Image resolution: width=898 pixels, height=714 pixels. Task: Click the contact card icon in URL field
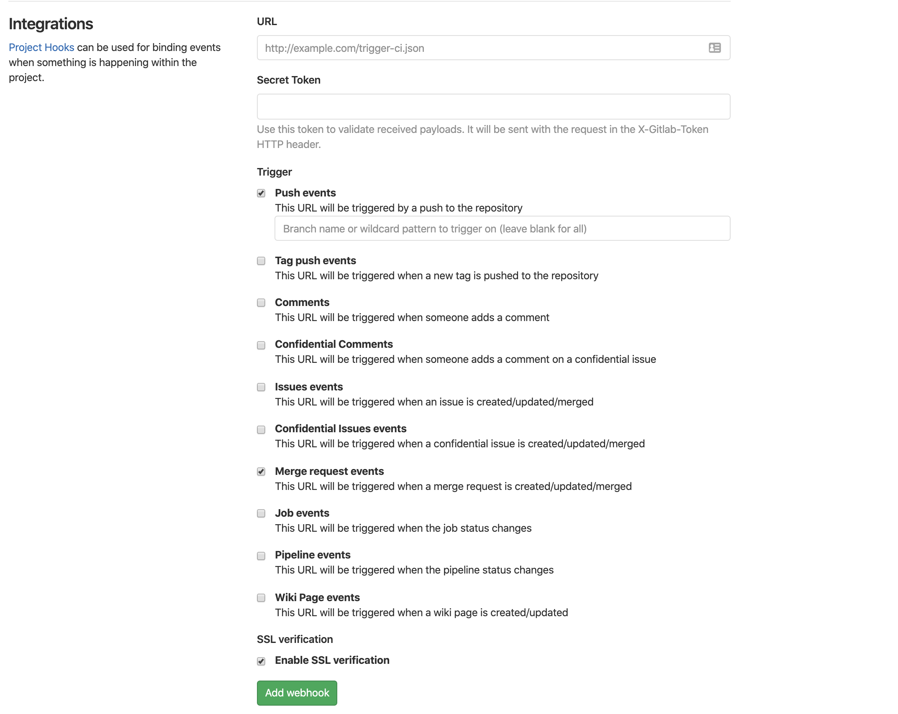pyautogui.click(x=714, y=48)
